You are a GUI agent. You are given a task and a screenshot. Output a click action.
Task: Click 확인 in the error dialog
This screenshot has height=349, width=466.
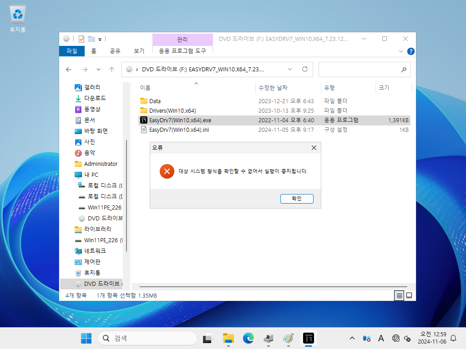click(x=297, y=199)
